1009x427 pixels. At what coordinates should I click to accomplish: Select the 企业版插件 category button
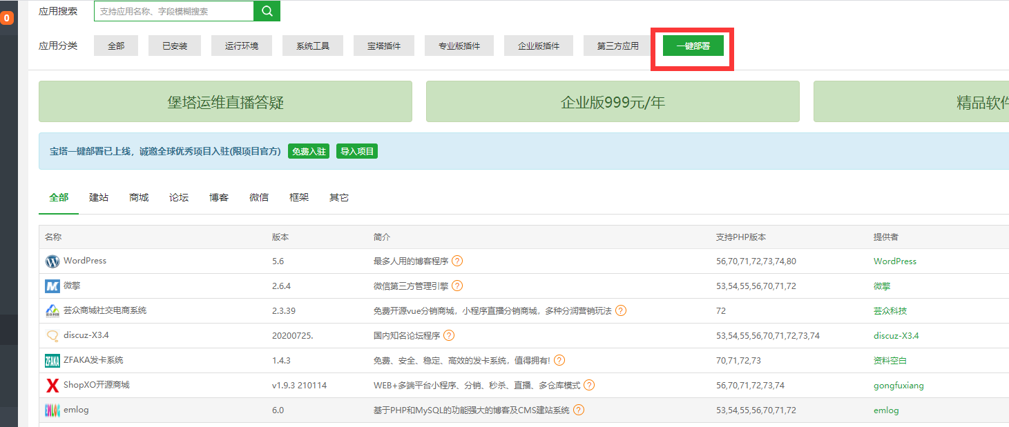pos(539,46)
